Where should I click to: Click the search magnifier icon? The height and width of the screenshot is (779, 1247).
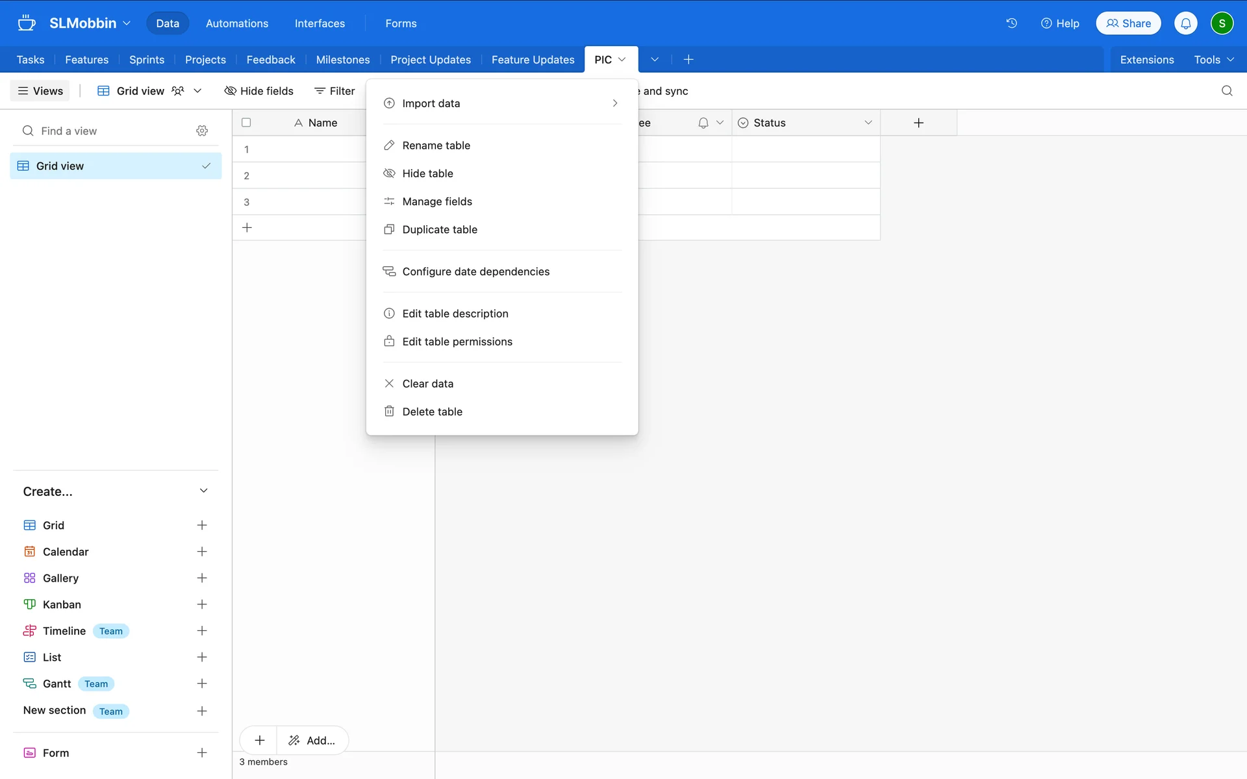pyautogui.click(x=1227, y=91)
